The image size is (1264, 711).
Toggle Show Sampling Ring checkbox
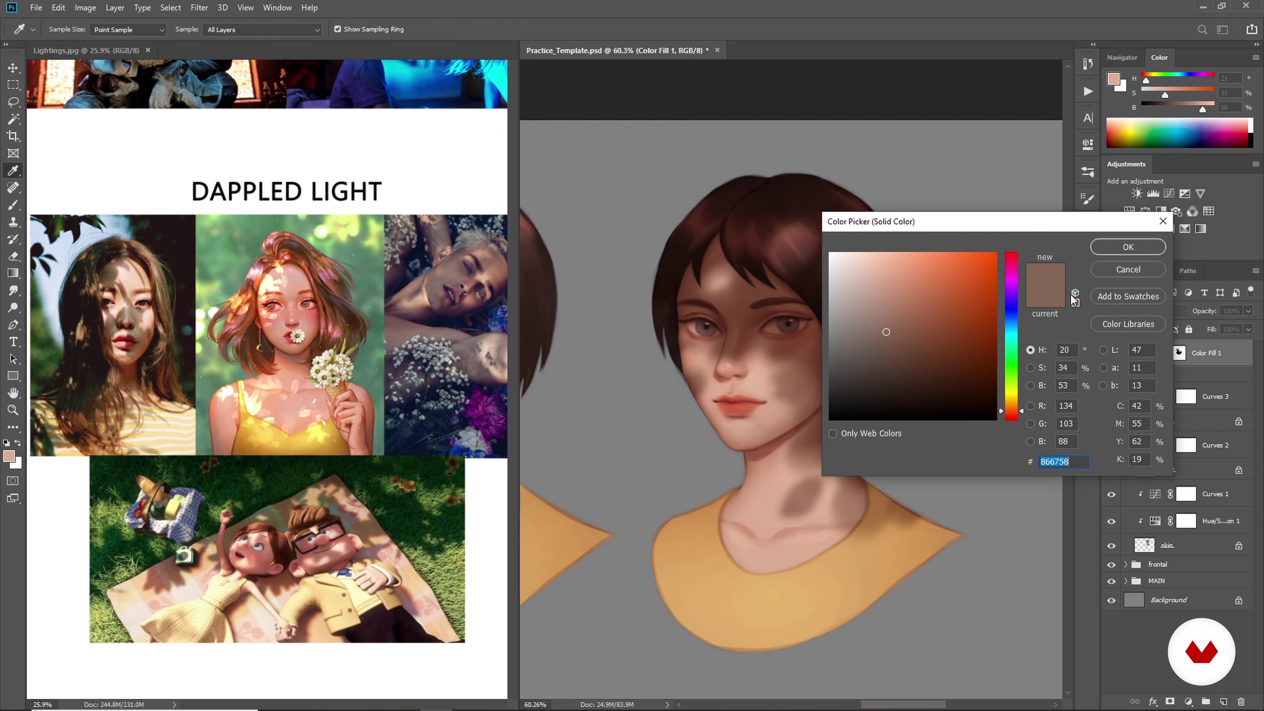(x=338, y=29)
